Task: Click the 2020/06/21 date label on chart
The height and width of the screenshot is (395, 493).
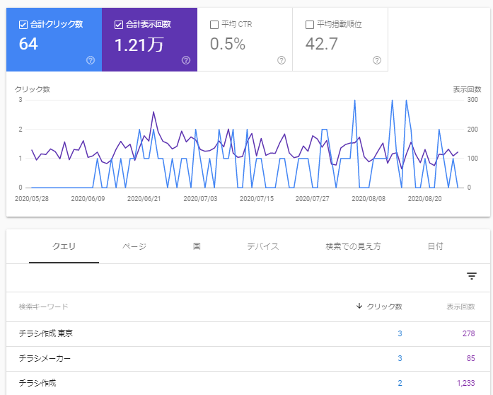Action: [x=144, y=199]
